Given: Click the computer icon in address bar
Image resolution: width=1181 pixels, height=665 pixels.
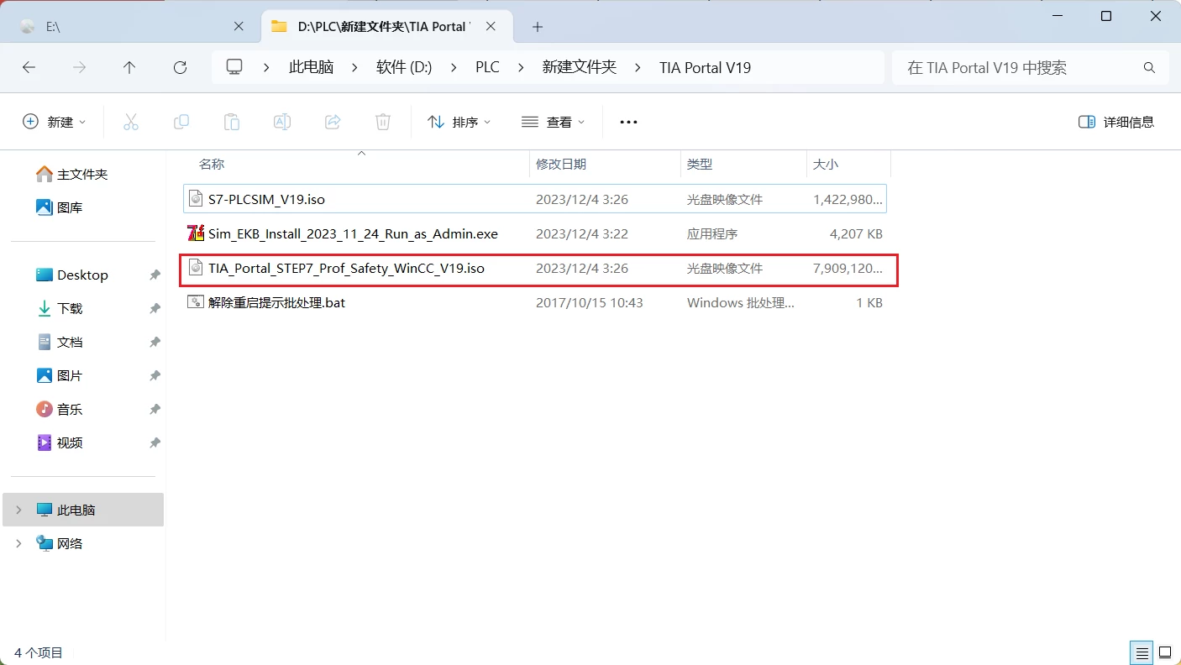Looking at the screenshot, I should coord(234,67).
